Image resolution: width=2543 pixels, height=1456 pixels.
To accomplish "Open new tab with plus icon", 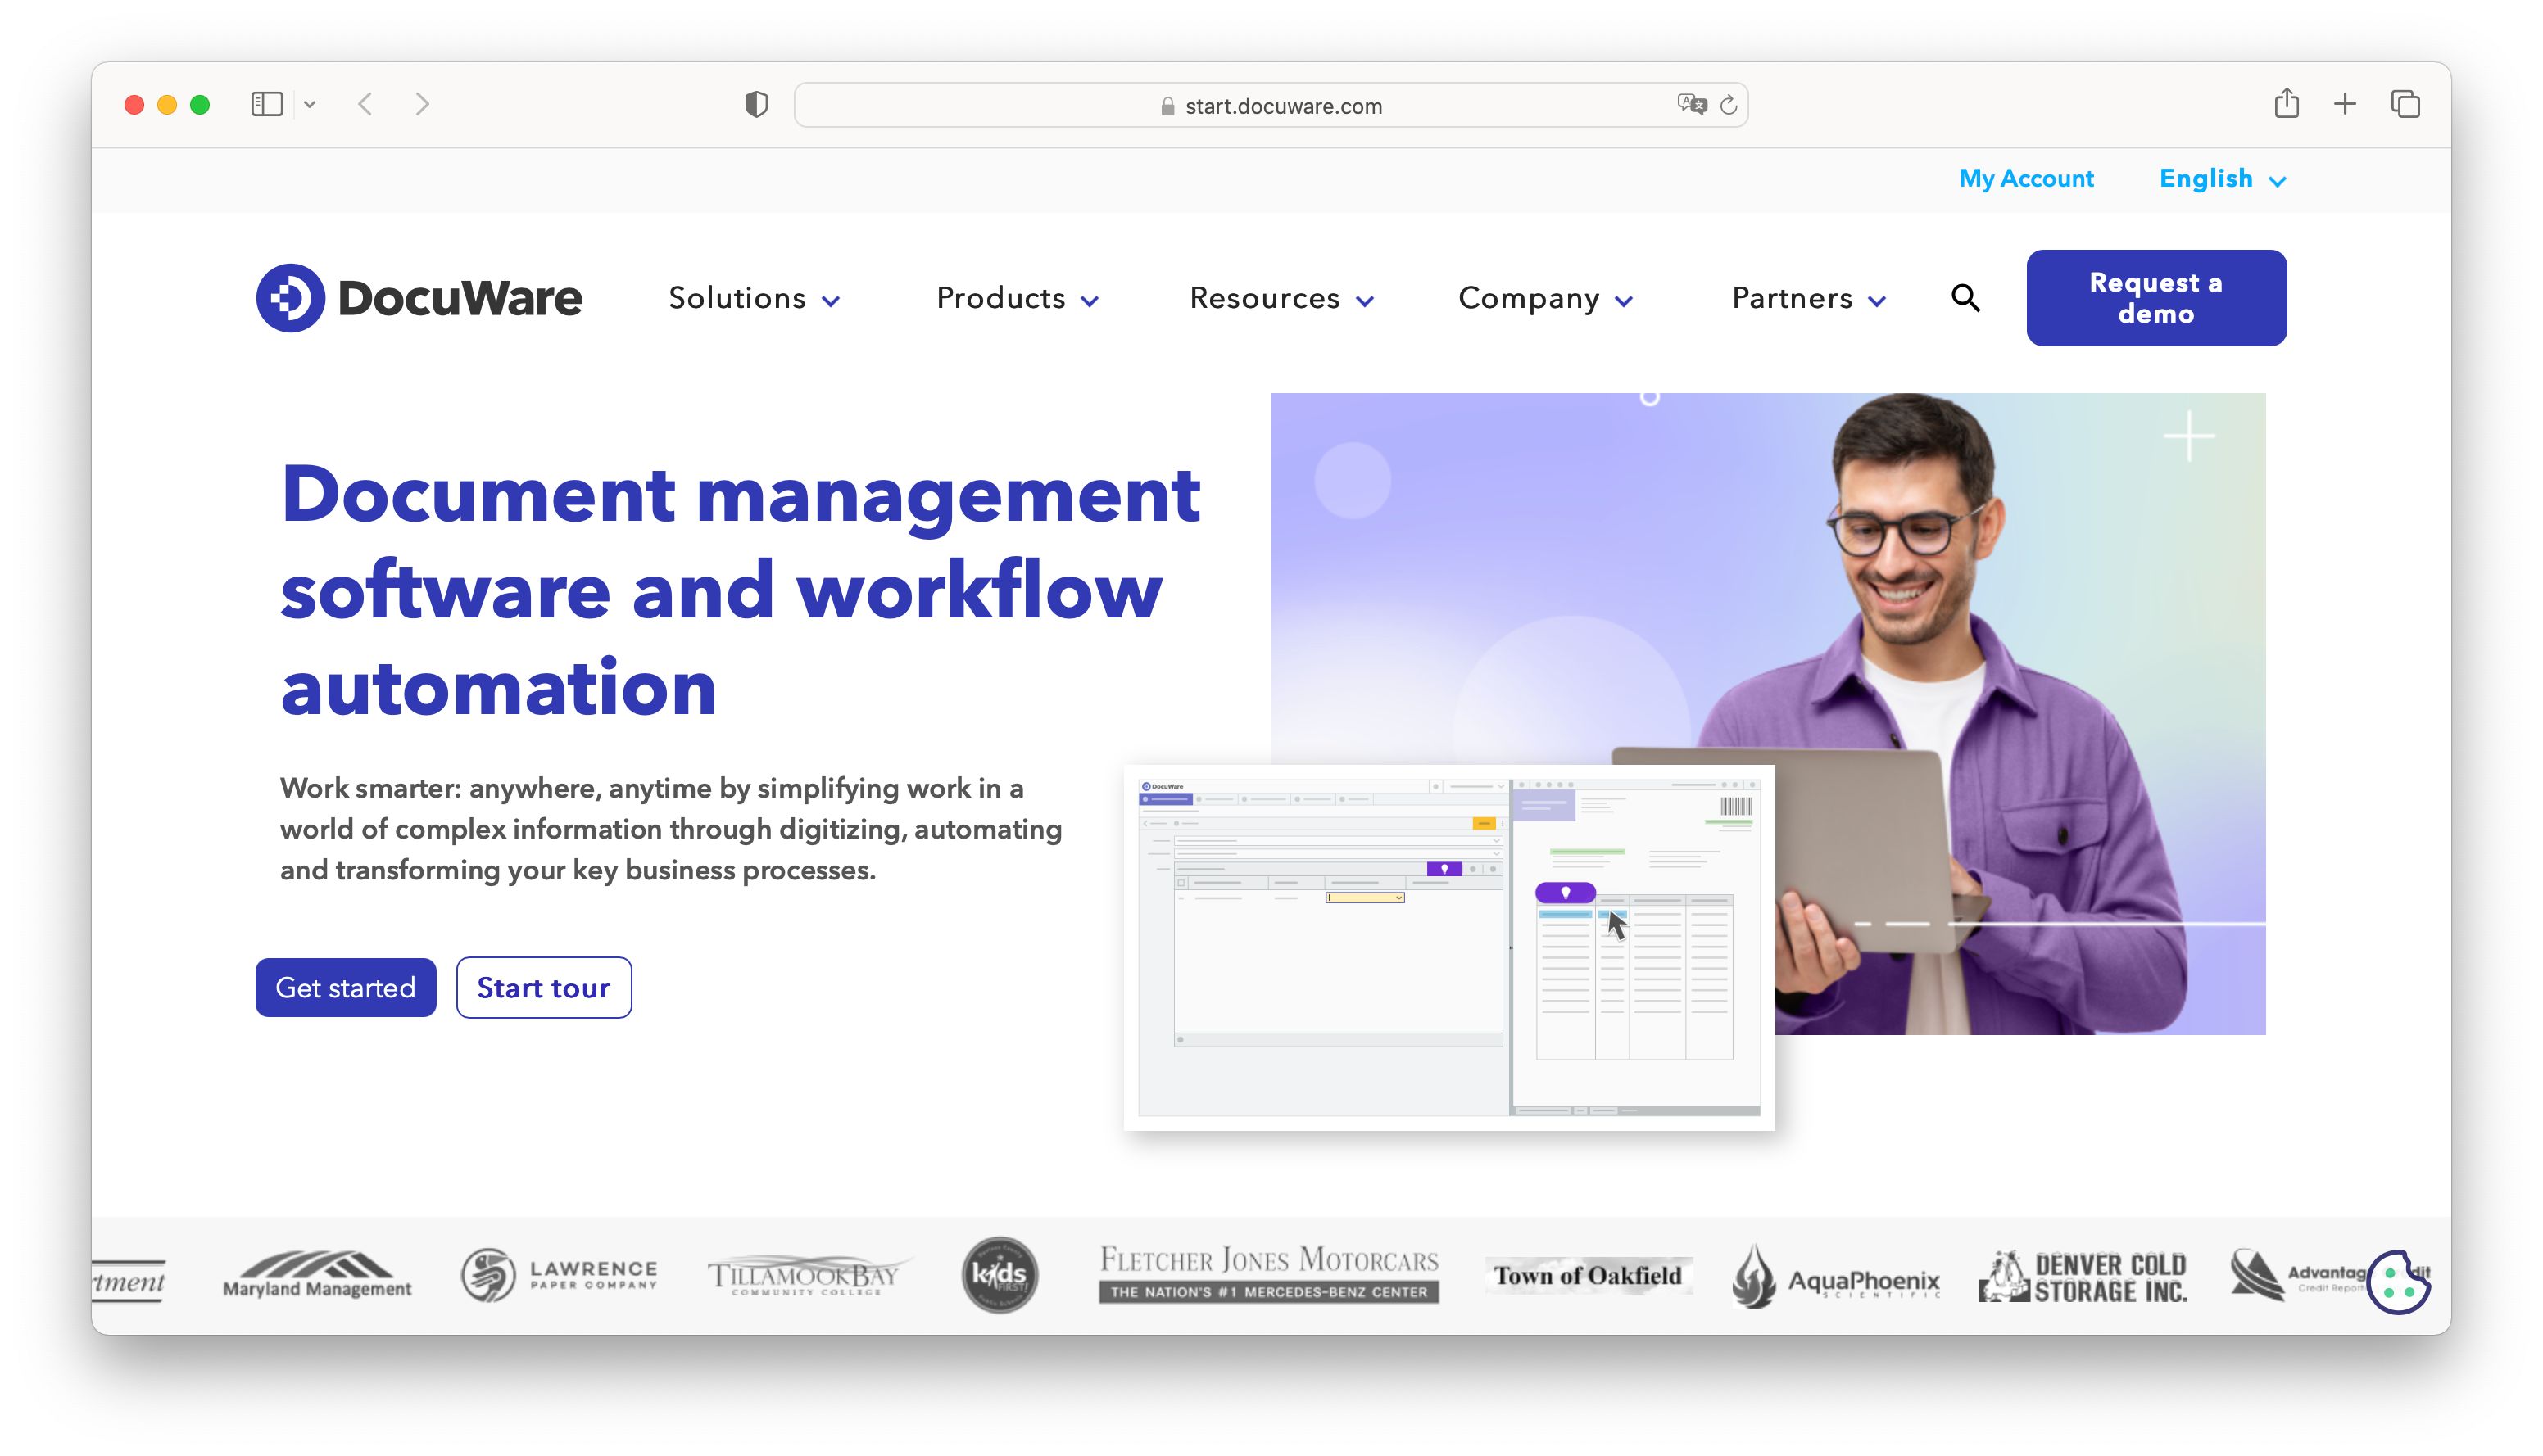I will pos(2345,104).
